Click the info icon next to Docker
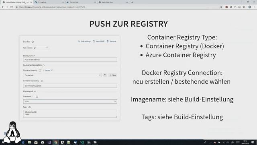The height and width of the screenshot is (145, 257). 33,41
